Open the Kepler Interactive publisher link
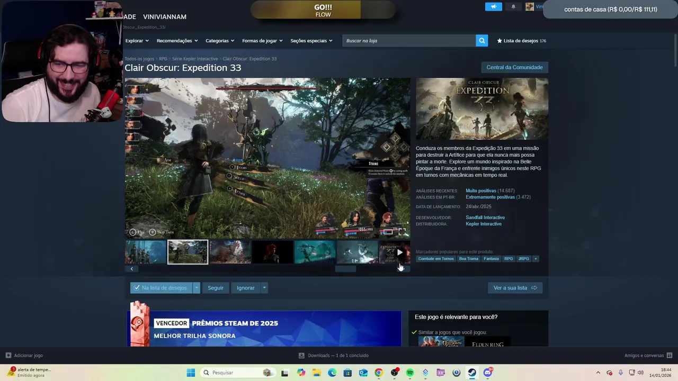The height and width of the screenshot is (381, 678). (x=484, y=224)
